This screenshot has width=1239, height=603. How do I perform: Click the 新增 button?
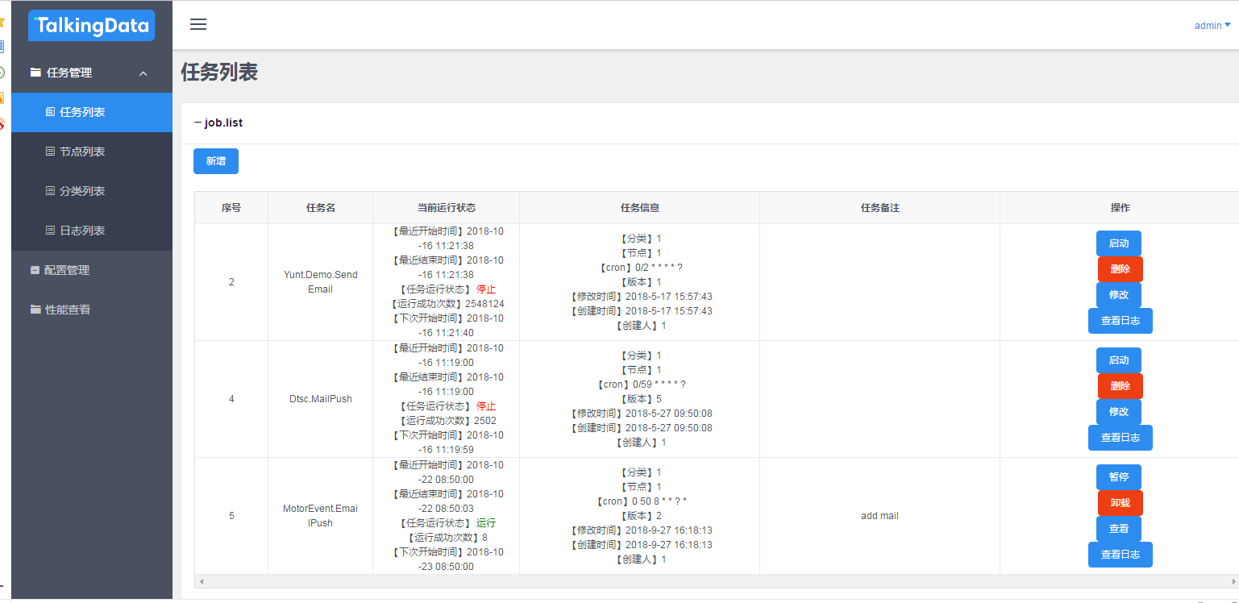(x=216, y=161)
